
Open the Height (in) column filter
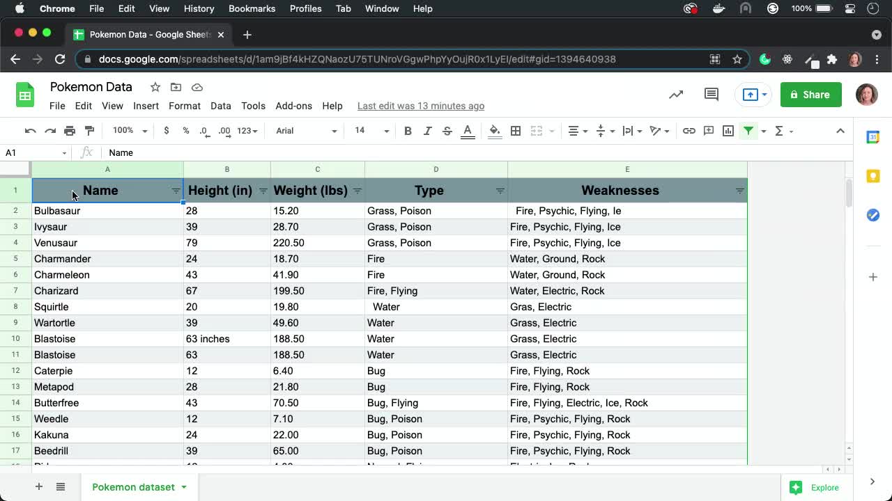click(263, 191)
